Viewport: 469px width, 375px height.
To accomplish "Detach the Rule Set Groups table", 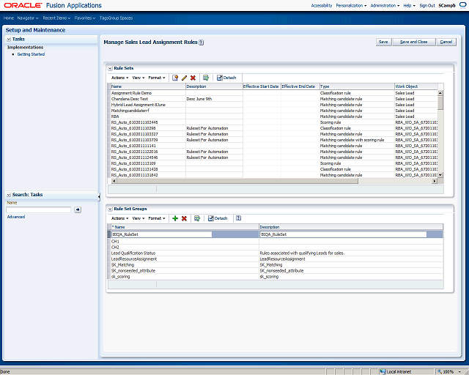I will pyautogui.click(x=218, y=218).
